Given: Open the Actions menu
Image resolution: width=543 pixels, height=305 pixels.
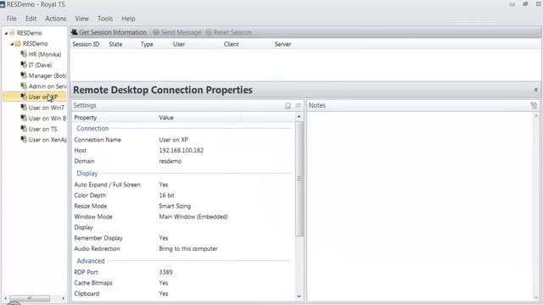Looking at the screenshot, I should (x=55, y=19).
